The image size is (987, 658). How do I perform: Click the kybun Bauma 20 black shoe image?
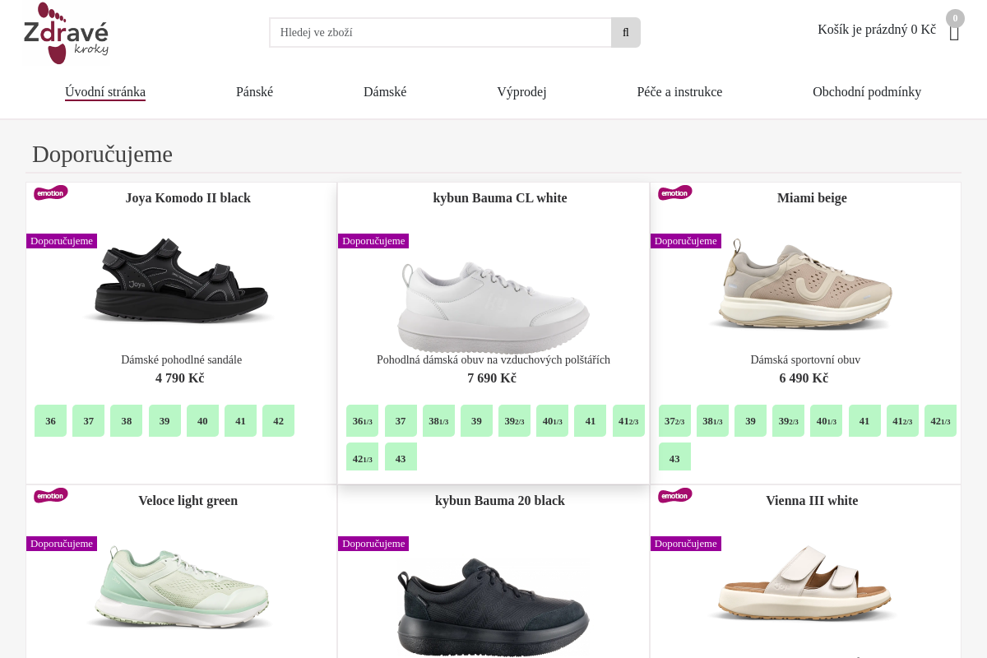[493, 606]
